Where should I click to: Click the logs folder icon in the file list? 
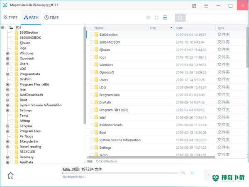pos(96,57)
